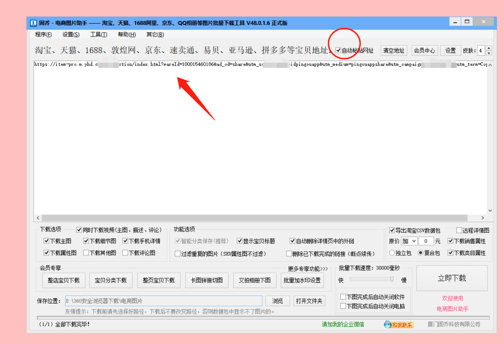The height and width of the screenshot is (344, 504).
Task: Click the 整店宝贝下载 button
Action: [63, 280]
